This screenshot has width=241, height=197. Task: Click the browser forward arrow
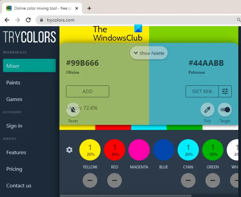click(x=18, y=20)
